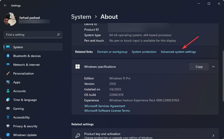Click the 64-bit operating system text
This screenshot has height=139, width=224.
click(140, 35)
